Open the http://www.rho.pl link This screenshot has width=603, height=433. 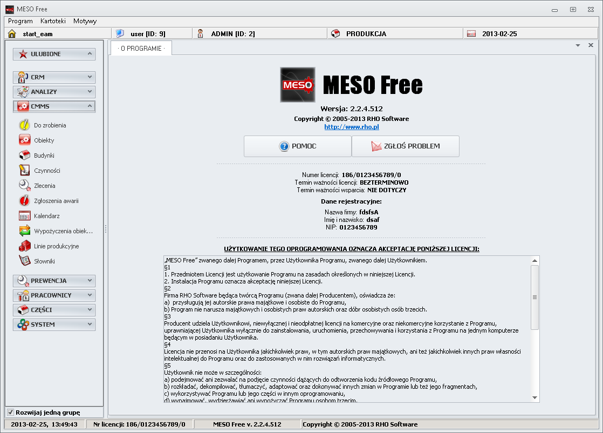pyautogui.click(x=352, y=127)
